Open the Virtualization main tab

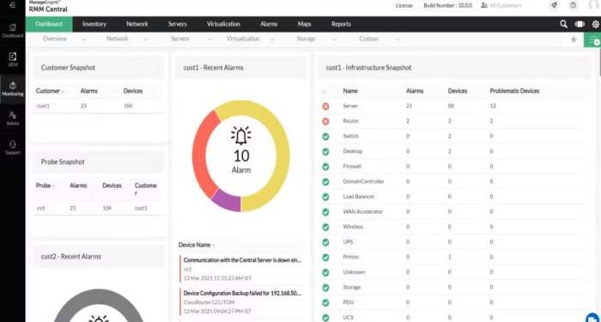coord(223,24)
